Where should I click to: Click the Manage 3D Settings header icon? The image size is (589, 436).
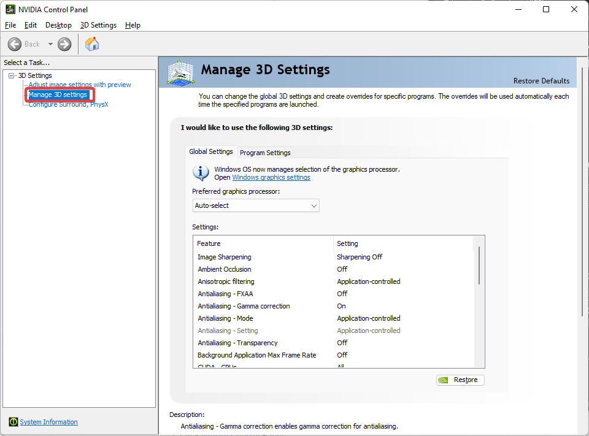pos(180,72)
